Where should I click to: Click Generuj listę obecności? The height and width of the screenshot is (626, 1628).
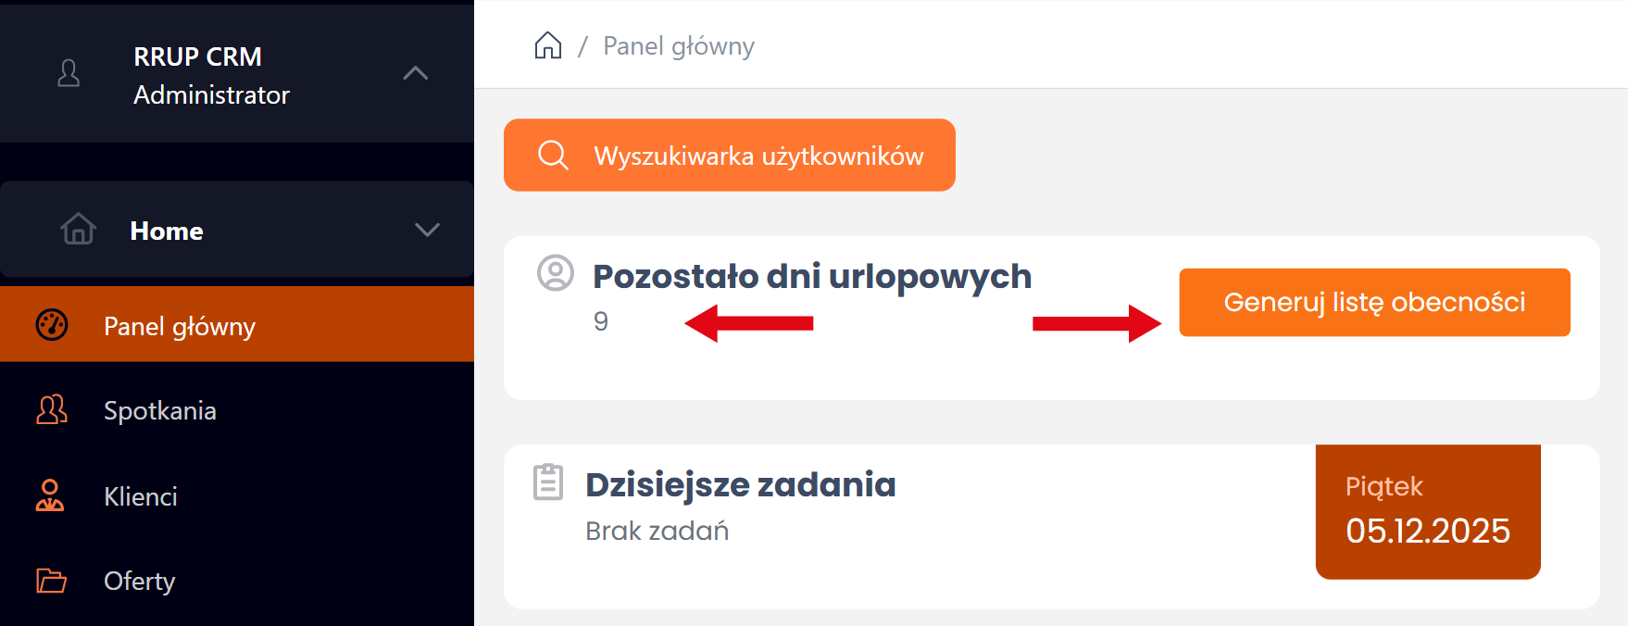(x=1373, y=302)
